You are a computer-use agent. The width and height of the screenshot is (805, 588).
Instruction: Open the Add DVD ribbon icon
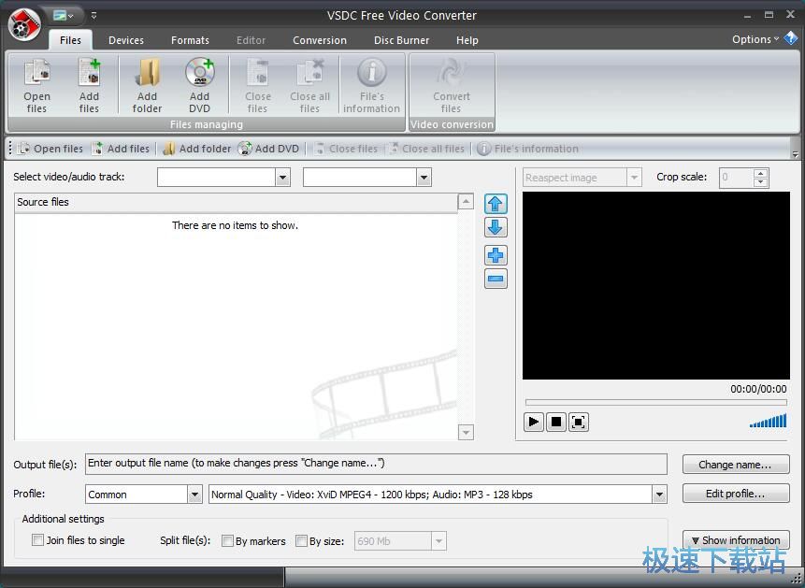coord(199,84)
